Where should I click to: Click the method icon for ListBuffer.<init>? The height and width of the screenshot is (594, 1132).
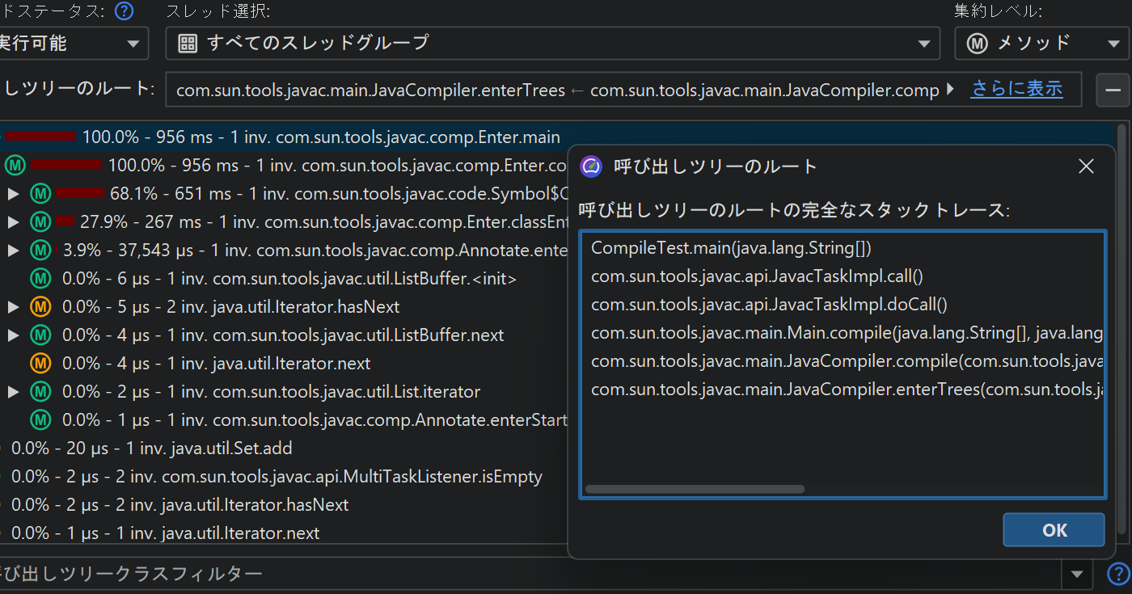(40, 279)
